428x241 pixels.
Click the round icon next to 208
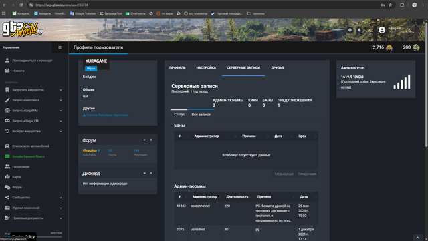click(416, 47)
